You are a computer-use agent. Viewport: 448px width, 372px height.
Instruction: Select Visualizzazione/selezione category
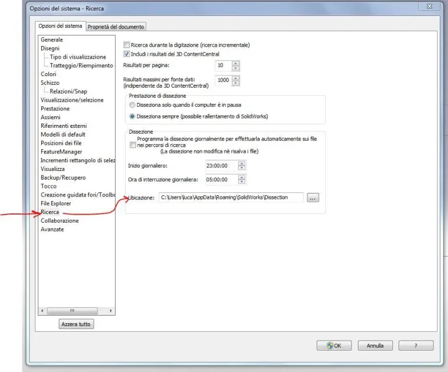[72, 100]
